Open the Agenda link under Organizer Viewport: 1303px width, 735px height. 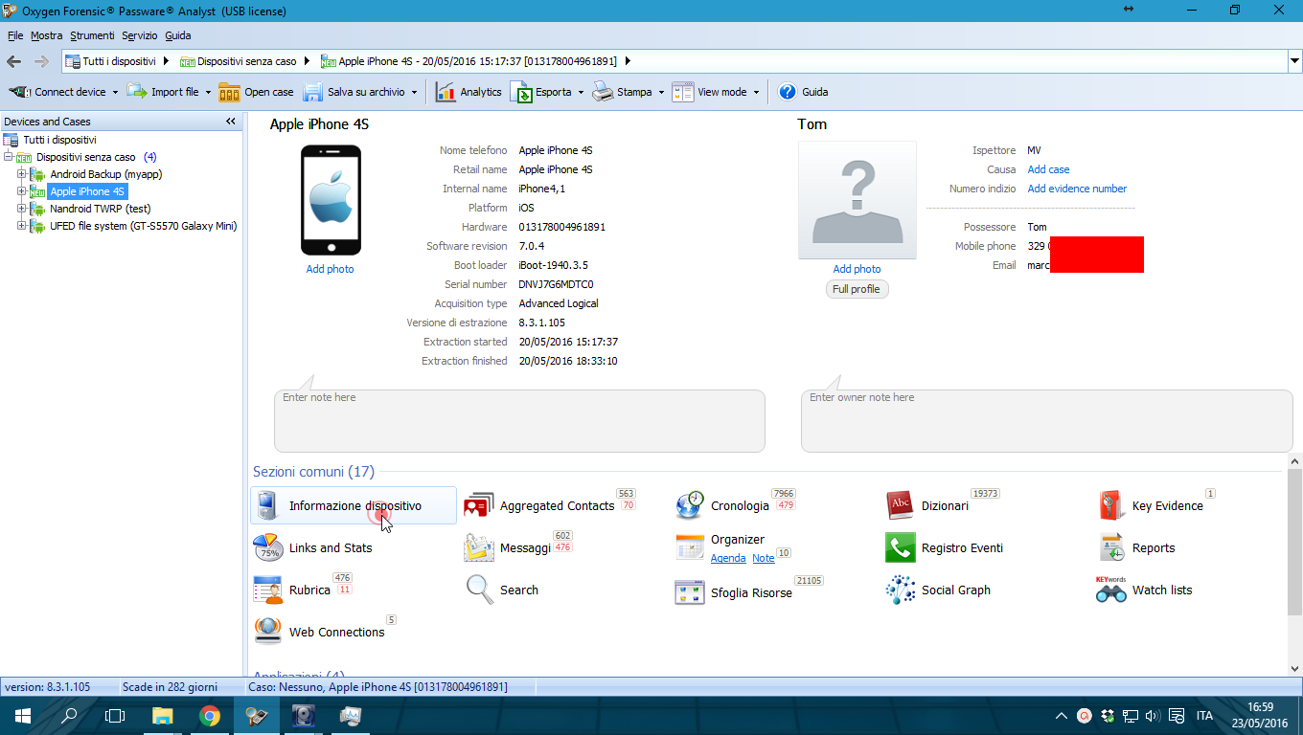tap(728, 558)
